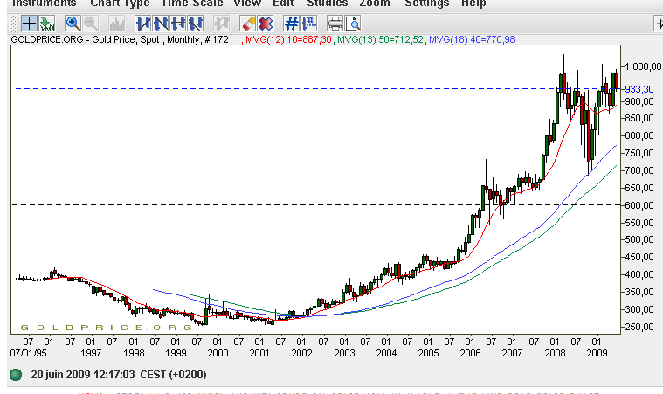This screenshot has width=663, height=394.
Task: Open the Studies menu
Action: point(327,3)
